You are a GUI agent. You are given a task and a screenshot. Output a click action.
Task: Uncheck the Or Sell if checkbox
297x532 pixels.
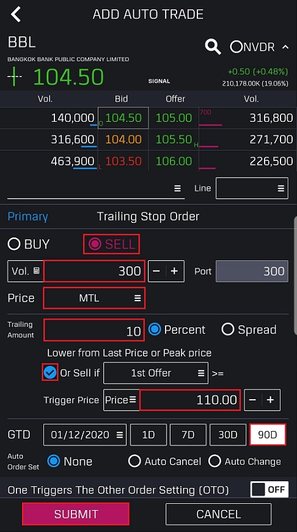click(50, 373)
